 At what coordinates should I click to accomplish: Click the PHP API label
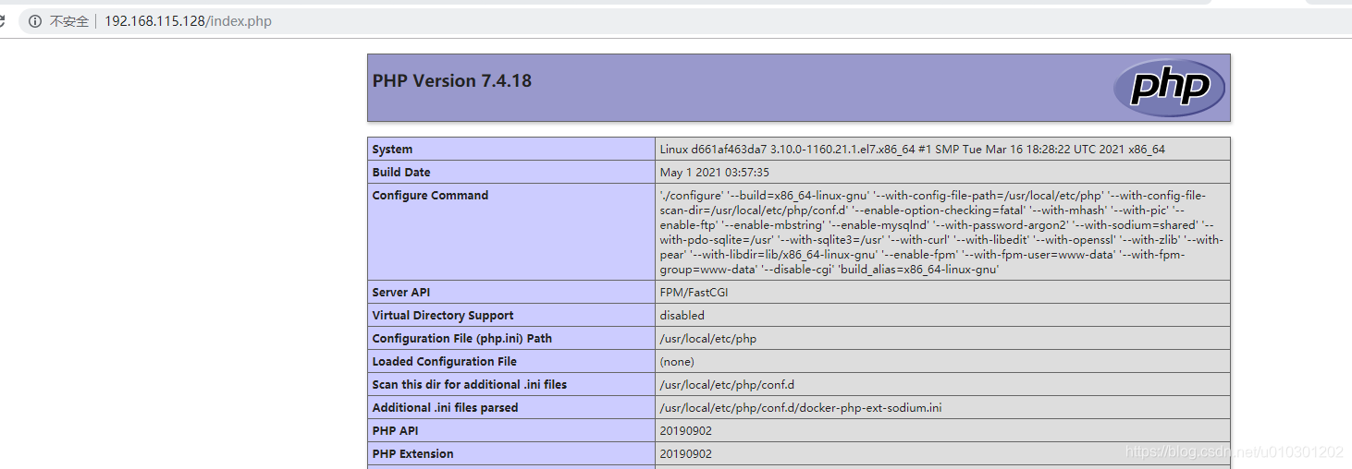point(396,431)
